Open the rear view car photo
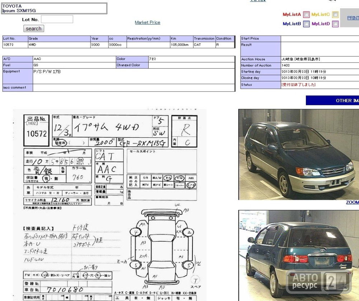The image size is (359, 301). [x=299, y=256]
